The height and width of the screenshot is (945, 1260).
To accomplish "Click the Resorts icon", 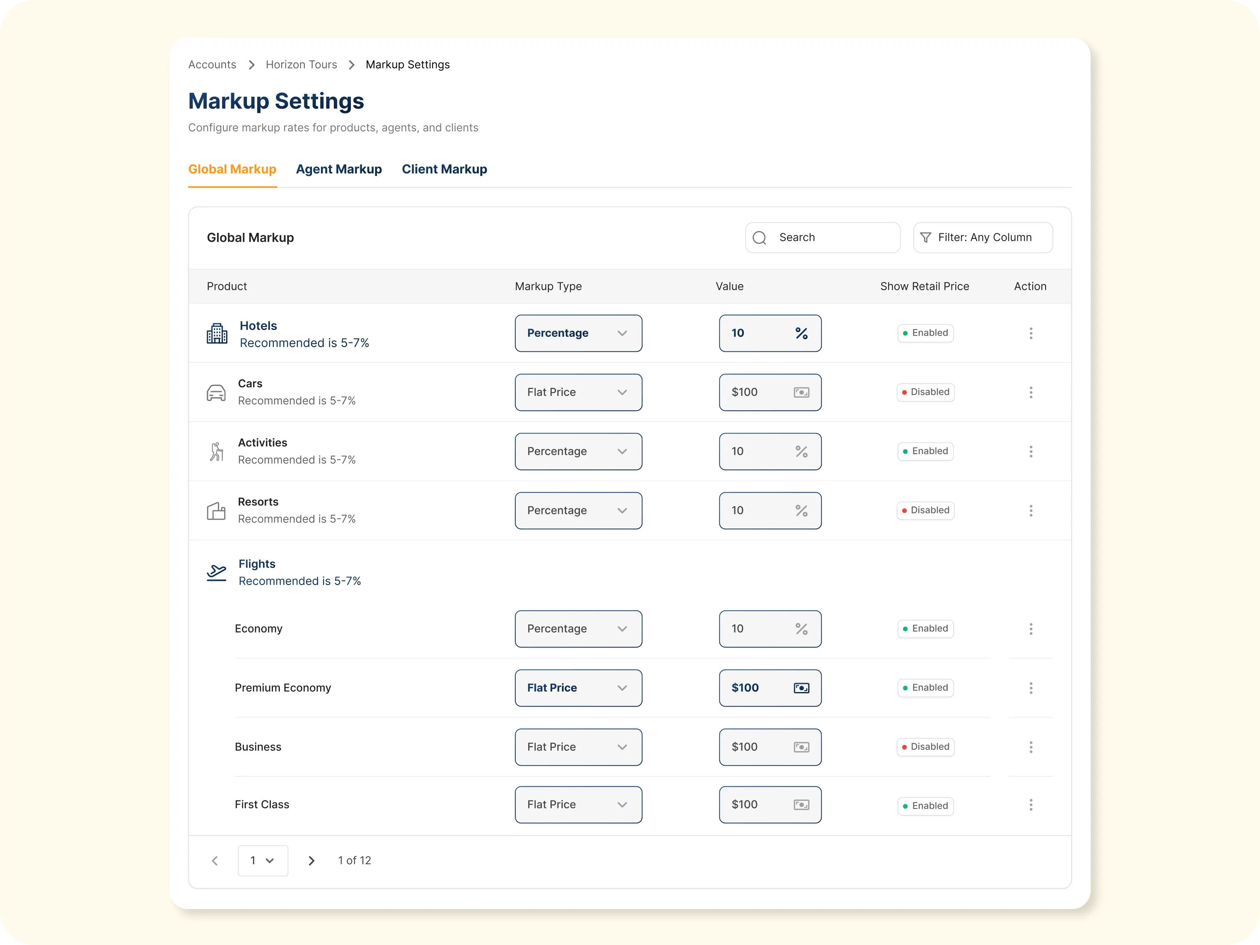I will coord(216,511).
